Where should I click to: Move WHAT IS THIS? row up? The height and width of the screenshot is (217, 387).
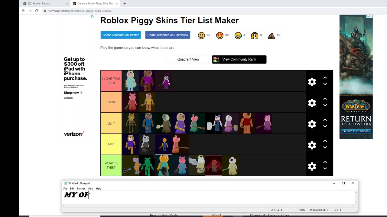click(325, 162)
